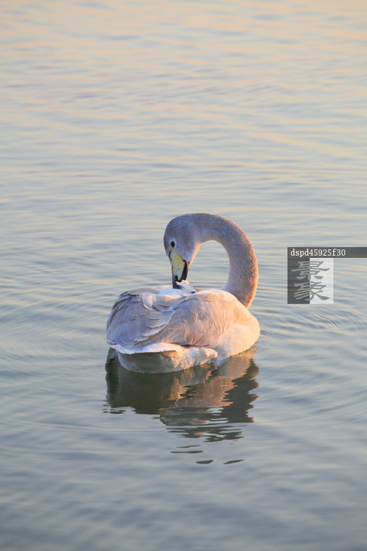The width and height of the screenshot is (367, 551).
Task: Click the small ripple marks below the reflection
Action: (207, 455)
